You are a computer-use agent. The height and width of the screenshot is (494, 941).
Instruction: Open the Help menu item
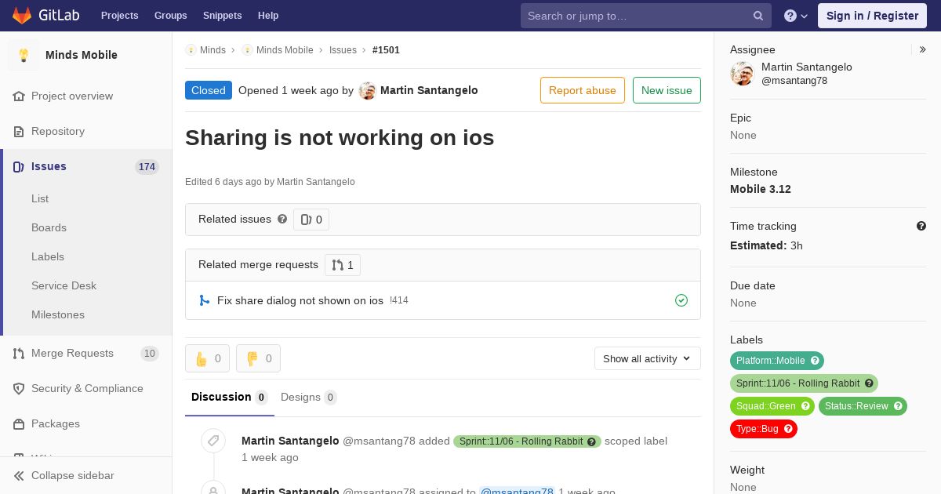point(268,16)
